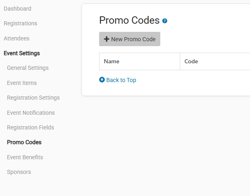The image size is (250, 196).
Task: Go to Registration Fields
Action: point(30,127)
